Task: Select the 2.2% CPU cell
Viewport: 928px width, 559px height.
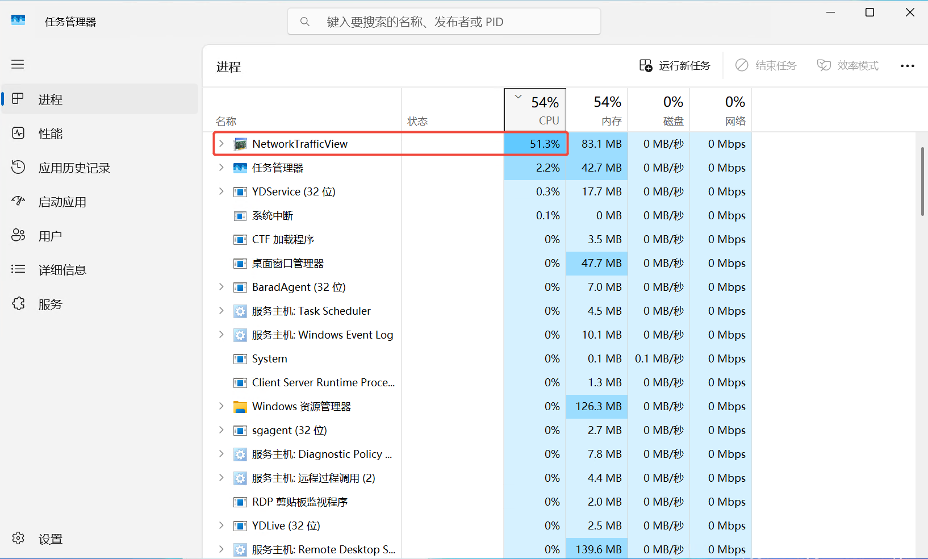Action: coord(535,168)
